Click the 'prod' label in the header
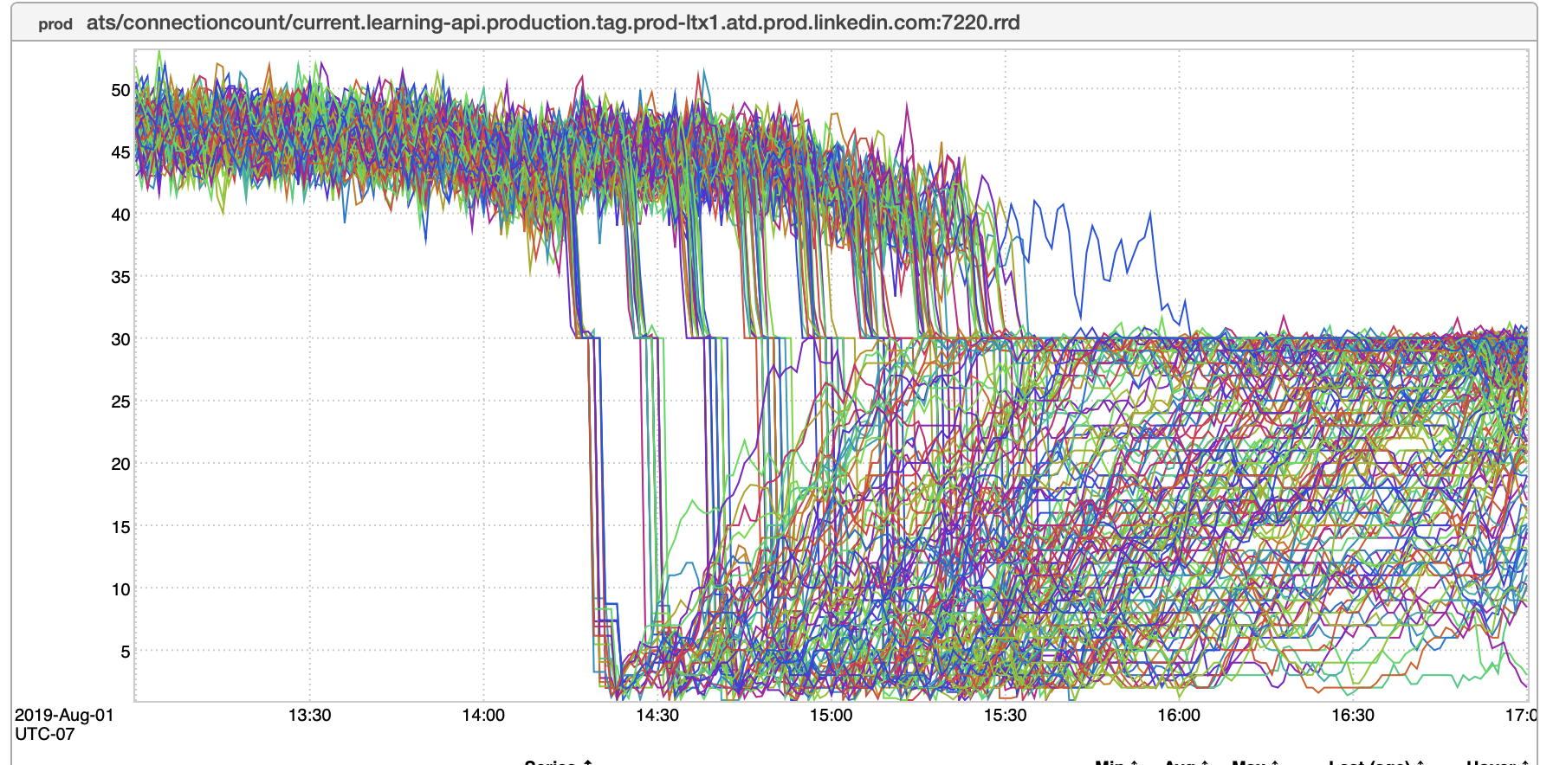Image resolution: width=1566 pixels, height=765 pixels. pos(55,23)
